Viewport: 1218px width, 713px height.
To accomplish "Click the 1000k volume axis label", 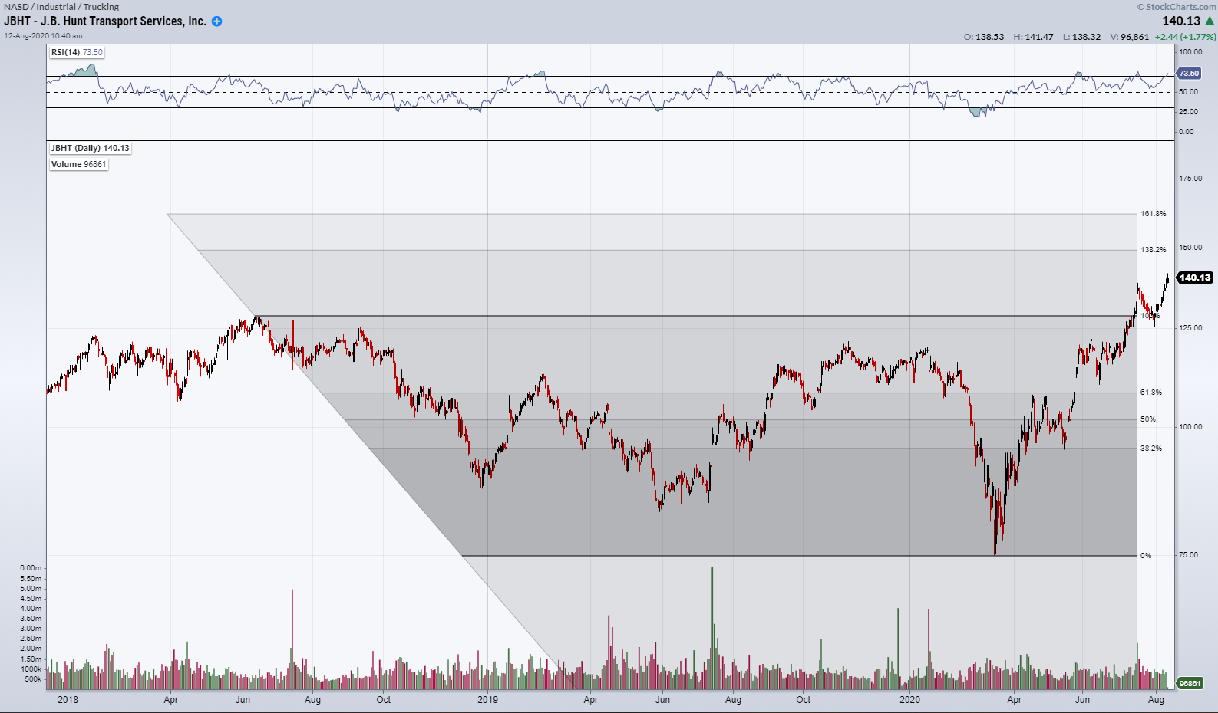I will [31, 669].
